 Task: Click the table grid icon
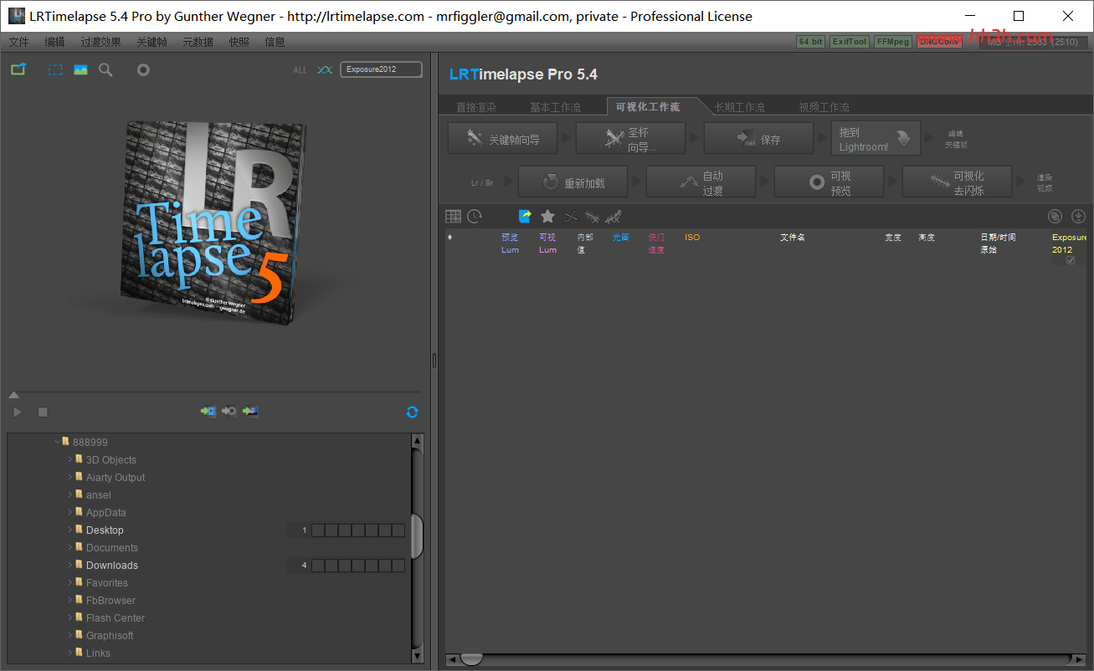click(453, 217)
